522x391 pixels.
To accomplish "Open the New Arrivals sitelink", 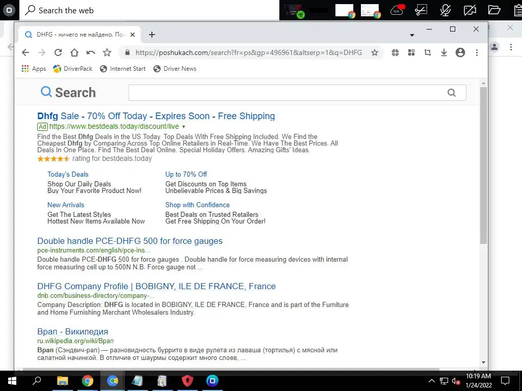I will click(66, 205).
